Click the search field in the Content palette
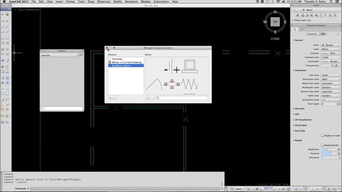Image resolution: width=342 pixels, height=192 pixels. [x=62, y=108]
